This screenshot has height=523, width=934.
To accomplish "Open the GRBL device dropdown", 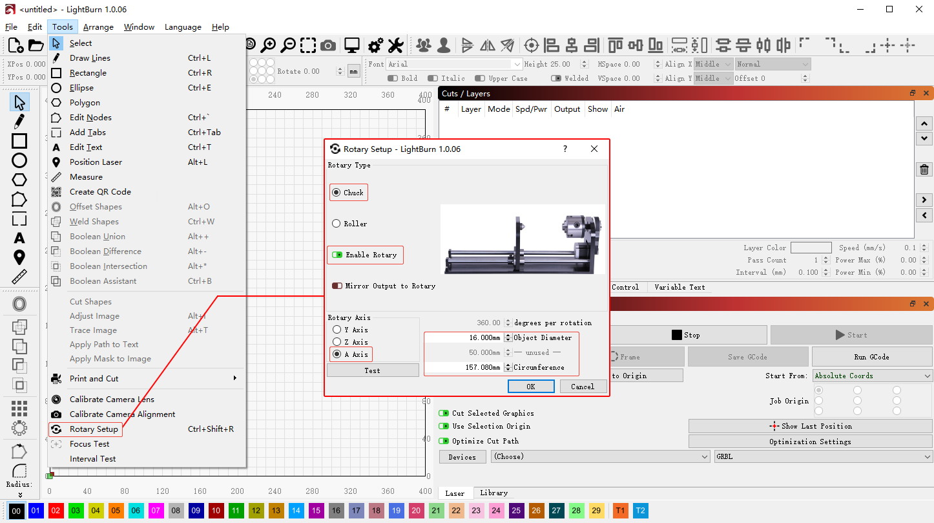I will click(x=824, y=456).
